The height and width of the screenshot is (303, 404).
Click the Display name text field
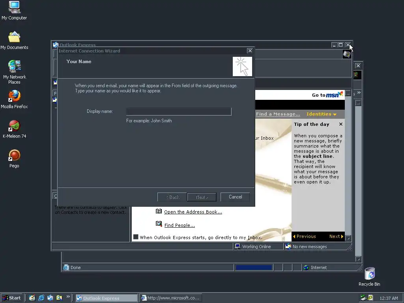(x=179, y=112)
